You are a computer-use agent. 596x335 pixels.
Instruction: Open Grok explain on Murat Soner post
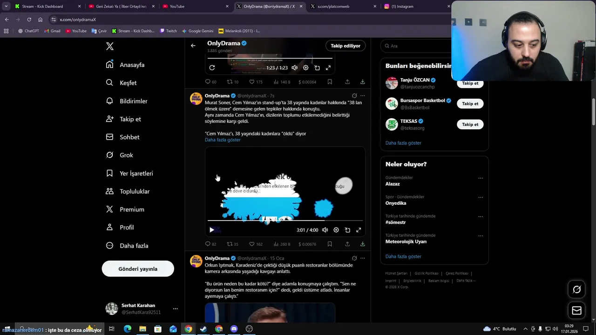click(354, 96)
